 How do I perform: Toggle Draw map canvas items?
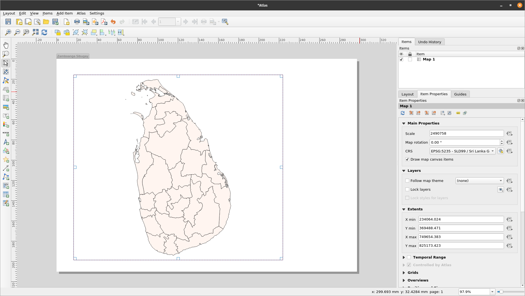[407, 159]
